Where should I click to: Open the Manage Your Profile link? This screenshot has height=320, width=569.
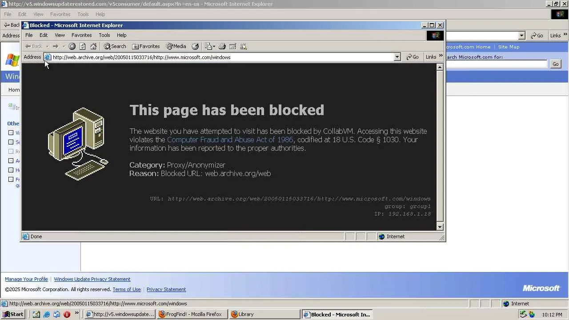26,279
